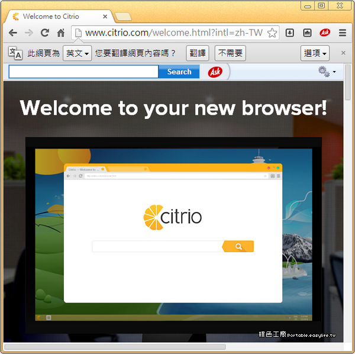Close the Citrio browser window

340,6
